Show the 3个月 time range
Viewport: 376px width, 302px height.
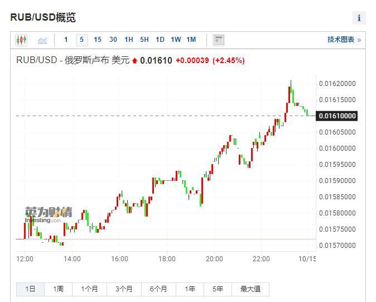[124, 289]
